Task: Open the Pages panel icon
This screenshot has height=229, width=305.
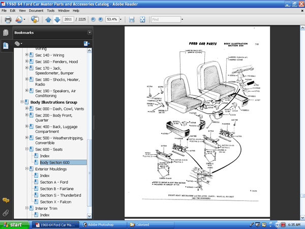Action: [6, 33]
